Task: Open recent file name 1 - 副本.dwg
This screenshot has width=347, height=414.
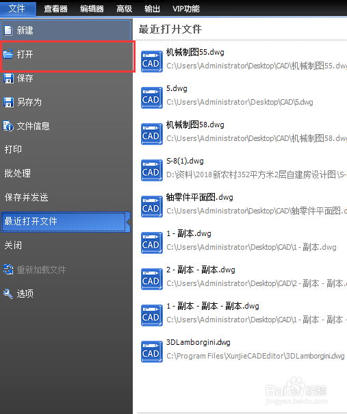Action: (189, 233)
